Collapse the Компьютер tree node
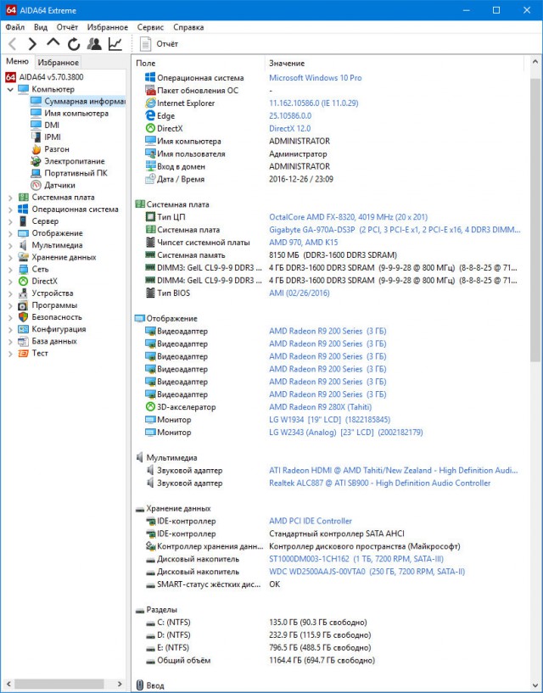 tap(10, 89)
